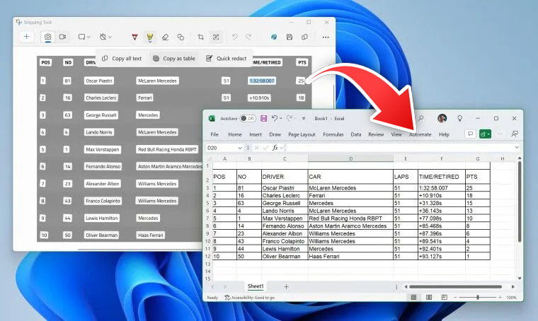Viewport: 538px width, 321px height.
Task: Select the red ballpoint pen tool
Action: tap(134, 37)
